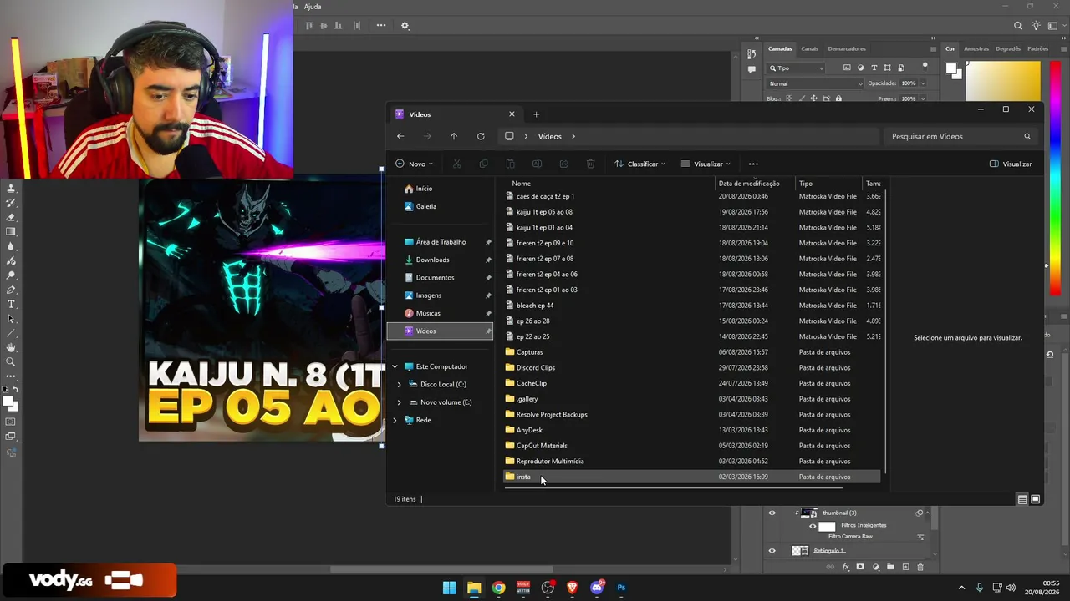Image resolution: width=1070 pixels, height=601 pixels.
Task: Toggle Quick Mask mode in Photoshop
Action: 11,422
